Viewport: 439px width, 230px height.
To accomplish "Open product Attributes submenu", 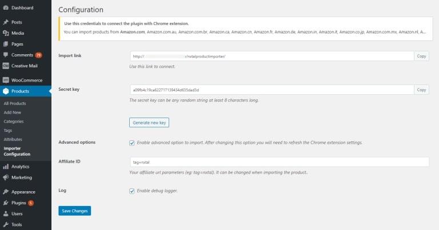I will coord(13,139).
